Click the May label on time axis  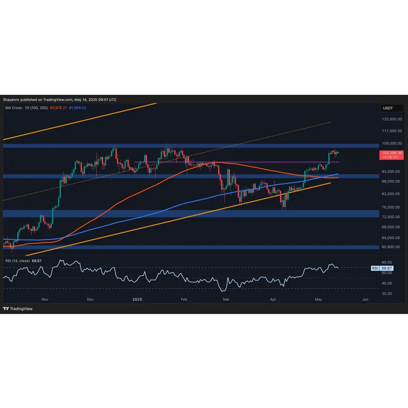tap(318, 300)
